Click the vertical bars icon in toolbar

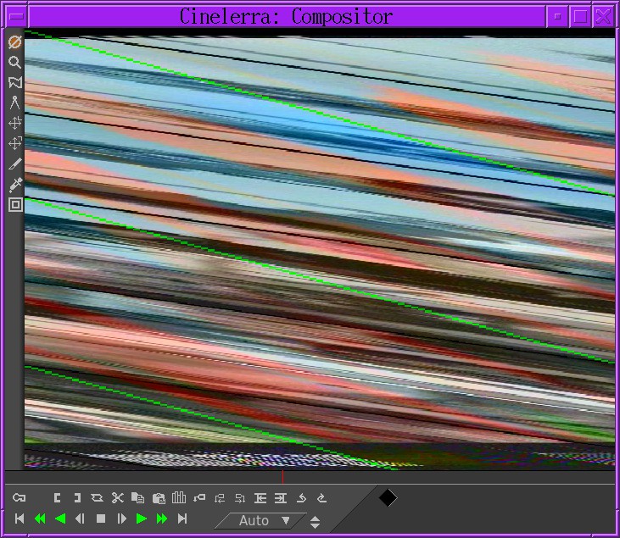[x=179, y=497]
